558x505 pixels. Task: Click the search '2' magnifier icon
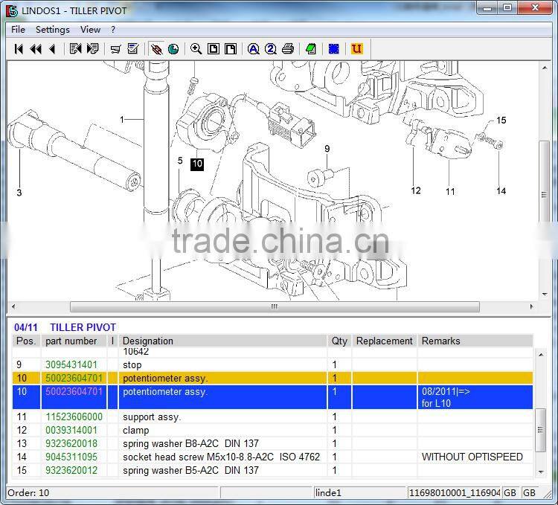[271, 49]
